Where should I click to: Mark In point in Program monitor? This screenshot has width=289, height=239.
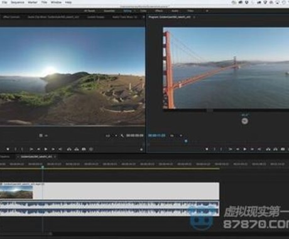(214, 149)
